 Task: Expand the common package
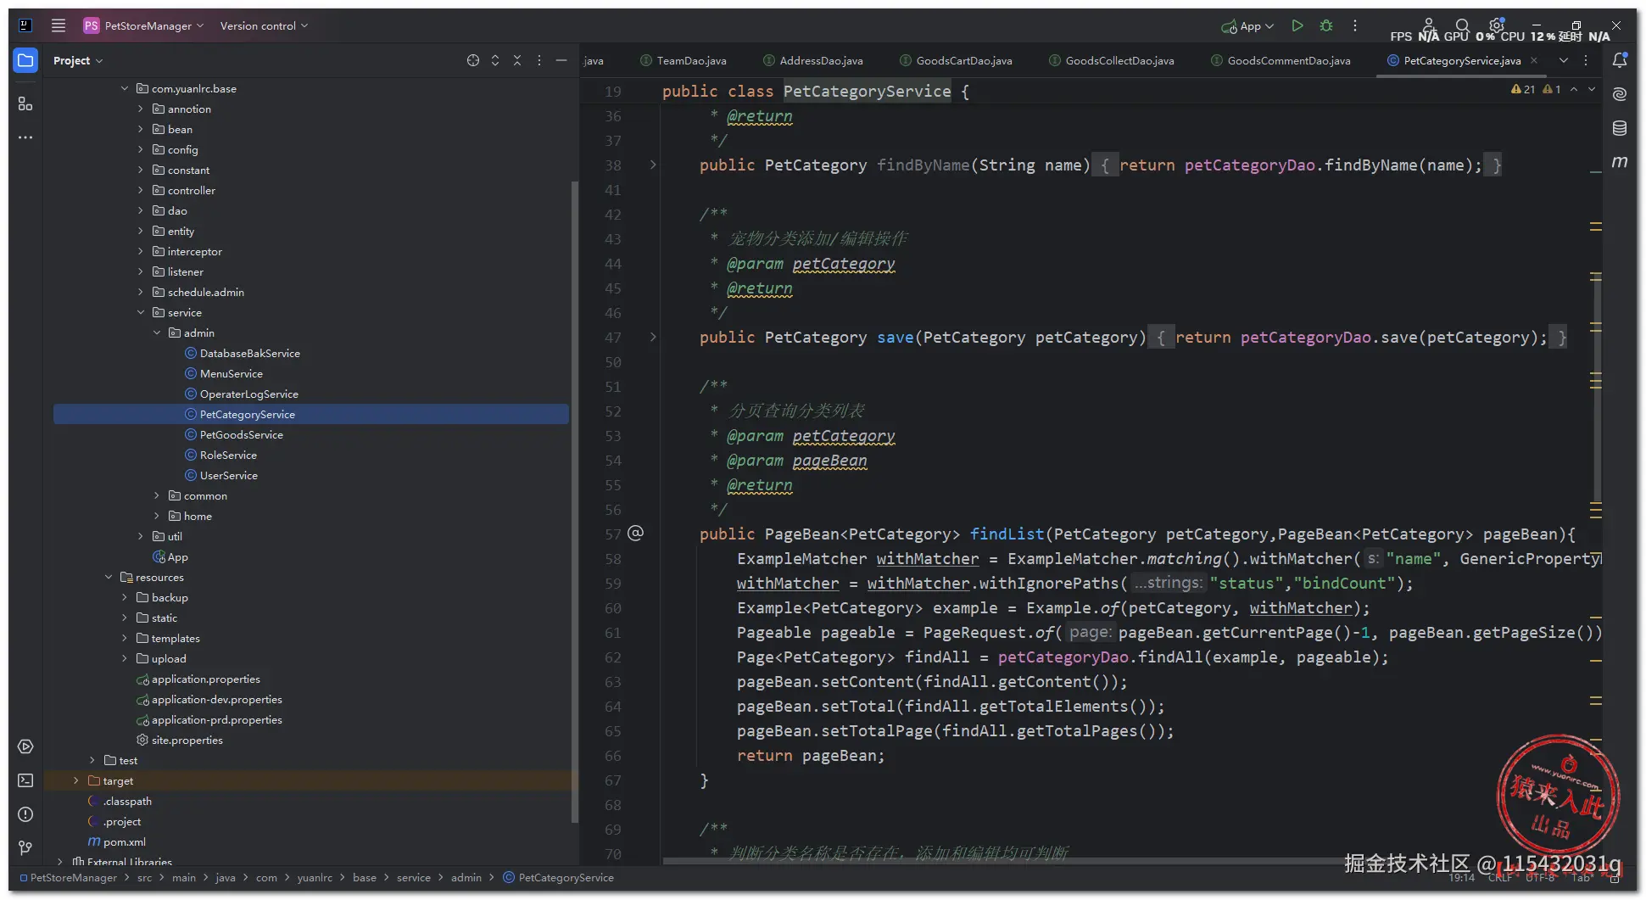click(157, 495)
